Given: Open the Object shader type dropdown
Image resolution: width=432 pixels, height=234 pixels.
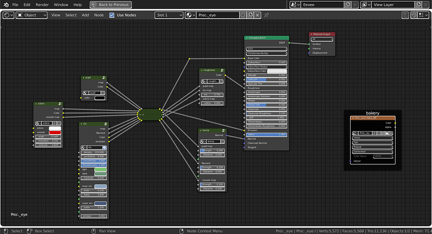Looking at the screenshot, I should coord(32,15).
